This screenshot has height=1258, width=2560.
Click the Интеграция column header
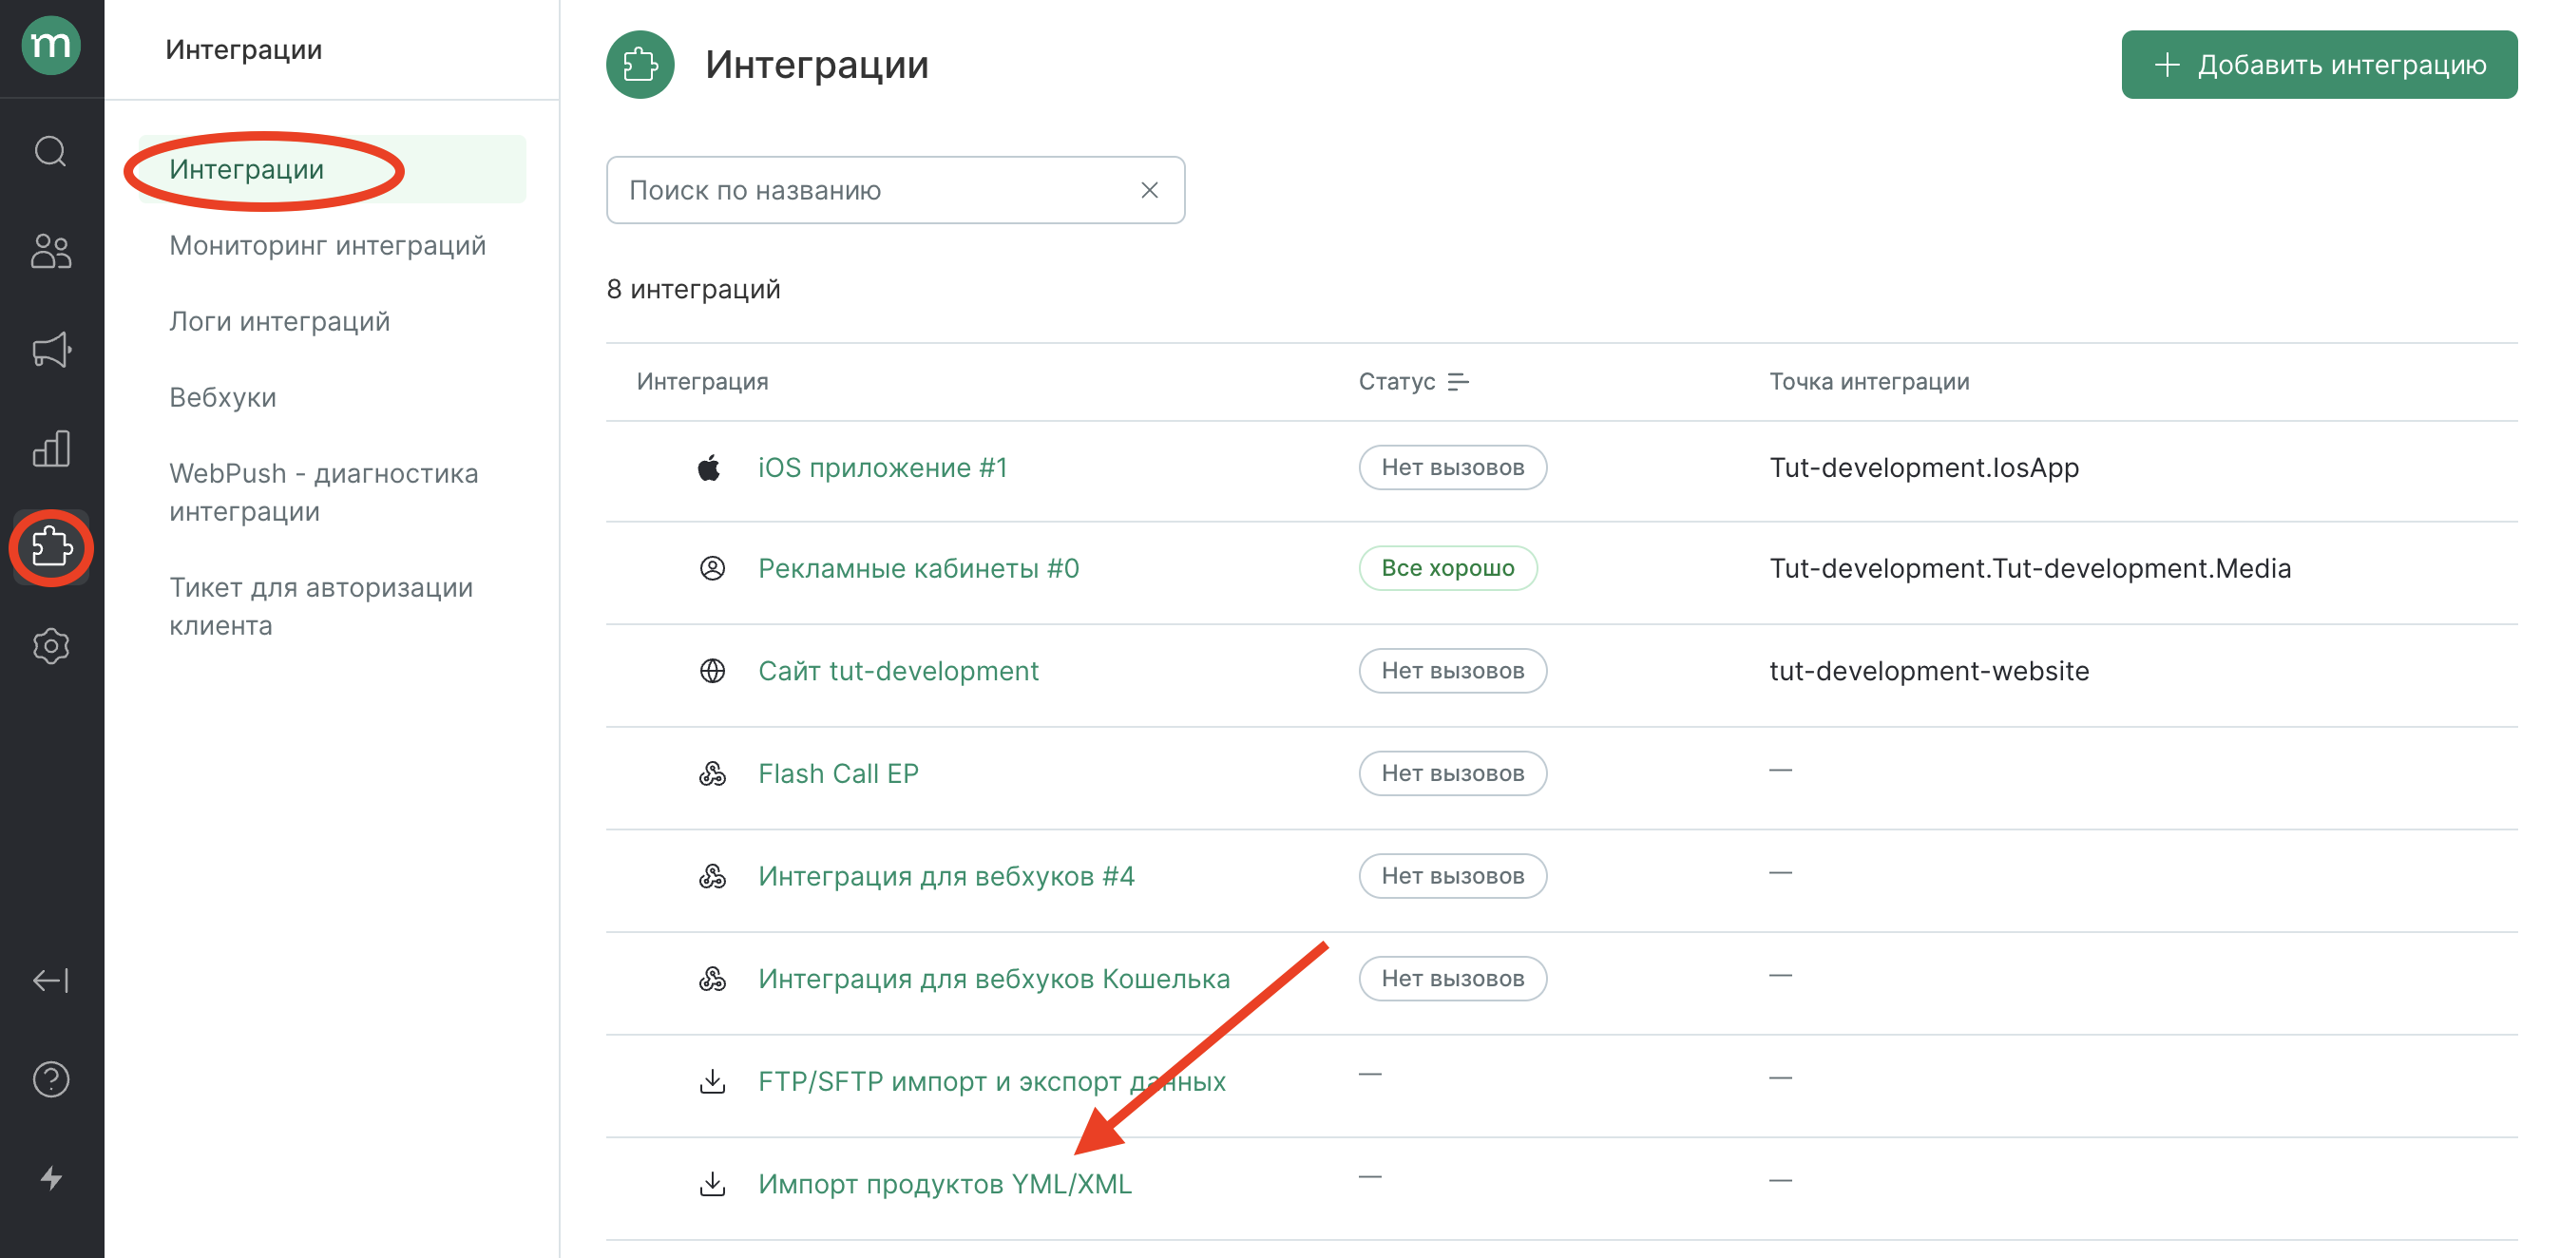(702, 382)
